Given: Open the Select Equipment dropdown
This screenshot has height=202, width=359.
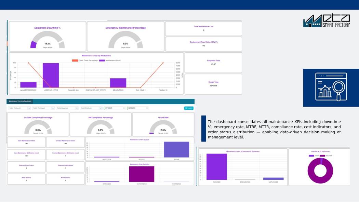Looking at the screenshot, I should click(x=67, y=108).
